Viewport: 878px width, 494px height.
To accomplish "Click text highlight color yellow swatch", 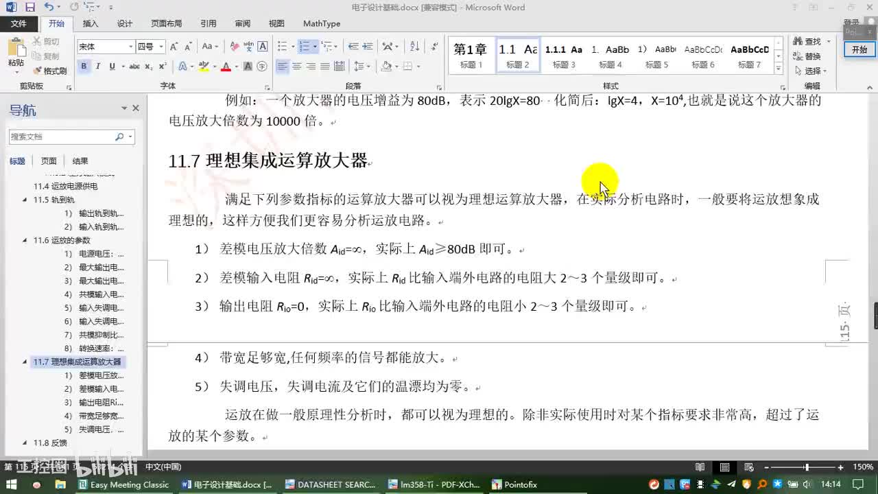I will pos(203,67).
